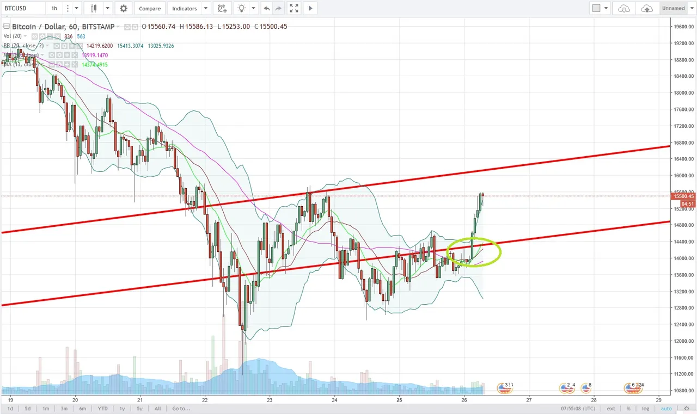Toggle visibility of Vol (20) indicator

tap(34, 36)
